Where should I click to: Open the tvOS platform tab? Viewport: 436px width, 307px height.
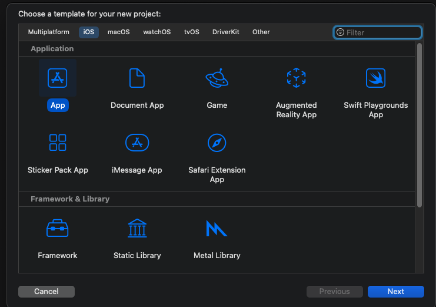pyautogui.click(x=192, y=32)
